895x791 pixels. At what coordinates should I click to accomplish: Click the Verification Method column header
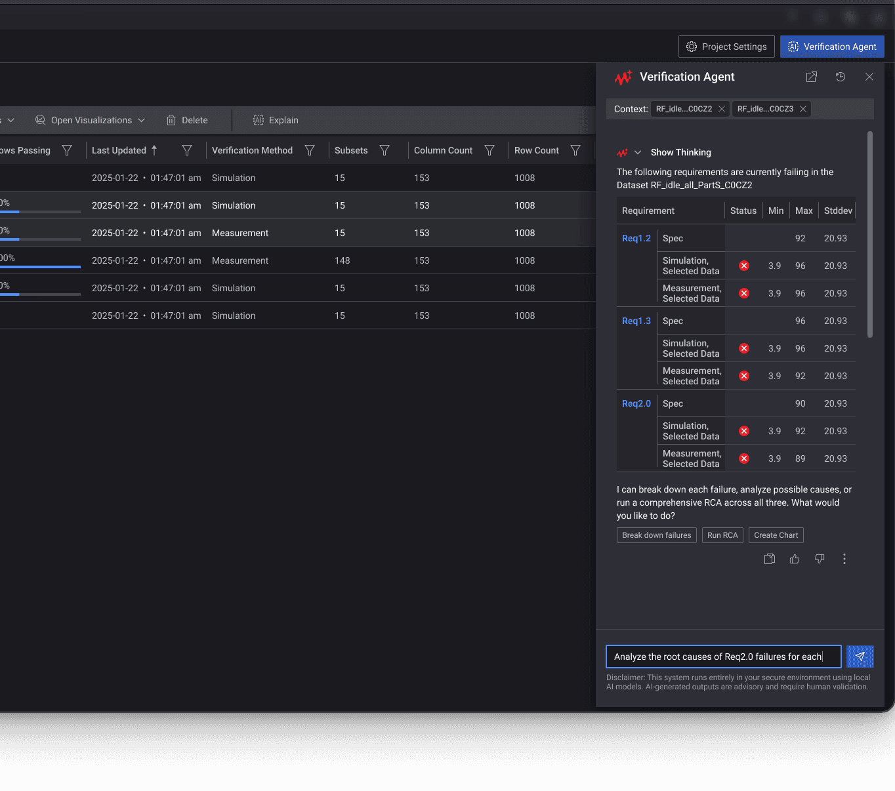pos(252,150)
